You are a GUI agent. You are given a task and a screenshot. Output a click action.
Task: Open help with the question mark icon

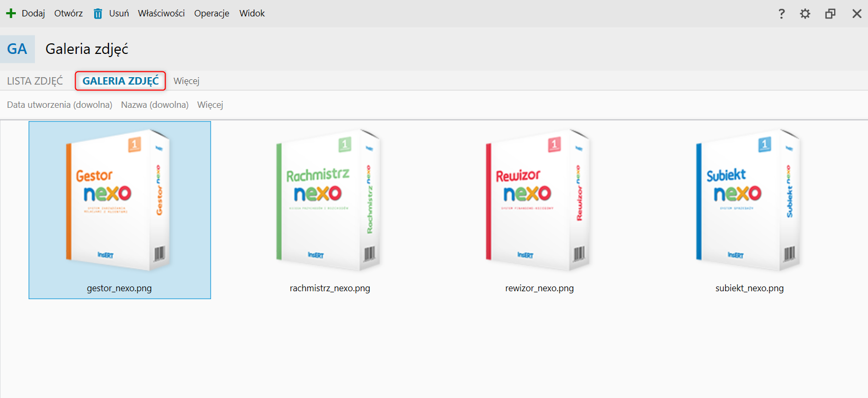pos(781,14)
